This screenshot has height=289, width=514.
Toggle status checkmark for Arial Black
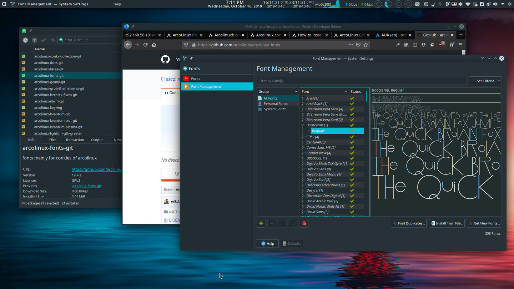click(352, 103)
